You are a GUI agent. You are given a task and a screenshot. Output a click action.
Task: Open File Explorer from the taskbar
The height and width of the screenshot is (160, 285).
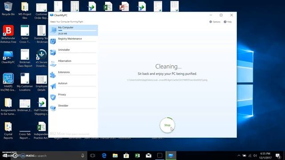[115, 156]
